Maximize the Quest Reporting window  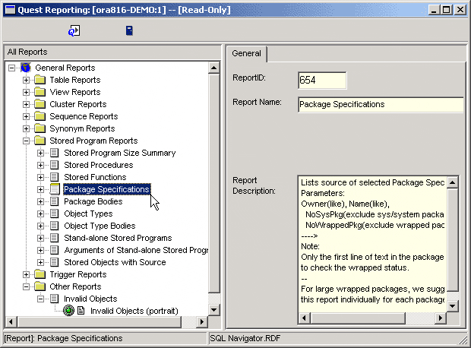coord(447,10)
